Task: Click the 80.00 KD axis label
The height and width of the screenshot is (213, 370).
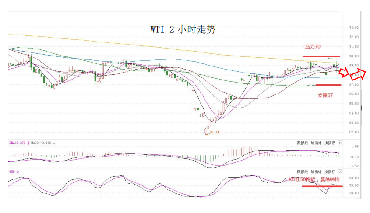Action: click(354, 178)
